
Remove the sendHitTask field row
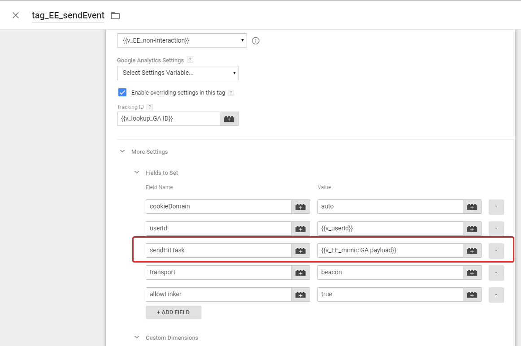[496, 251]
